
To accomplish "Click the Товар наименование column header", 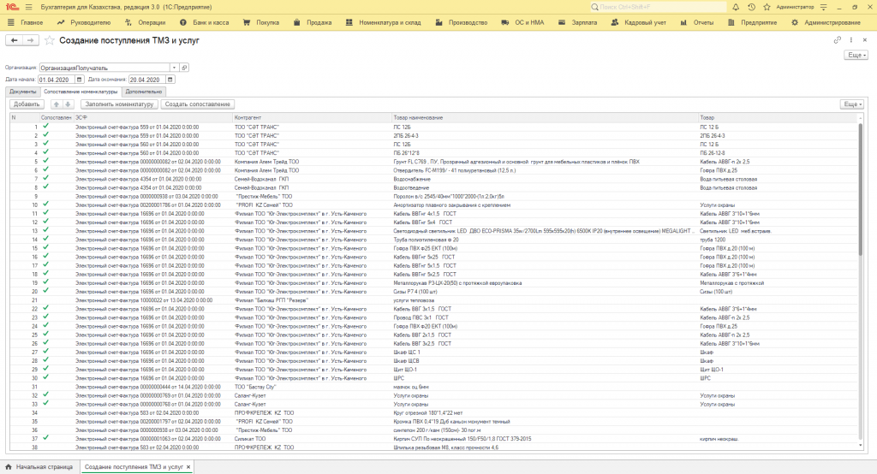I will 545,117.
